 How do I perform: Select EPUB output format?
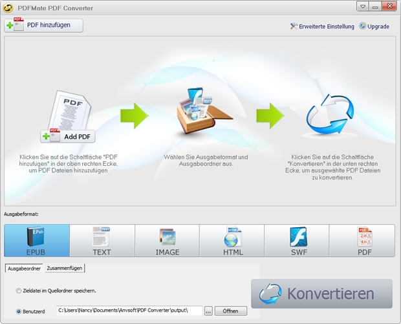pos(37,241)
